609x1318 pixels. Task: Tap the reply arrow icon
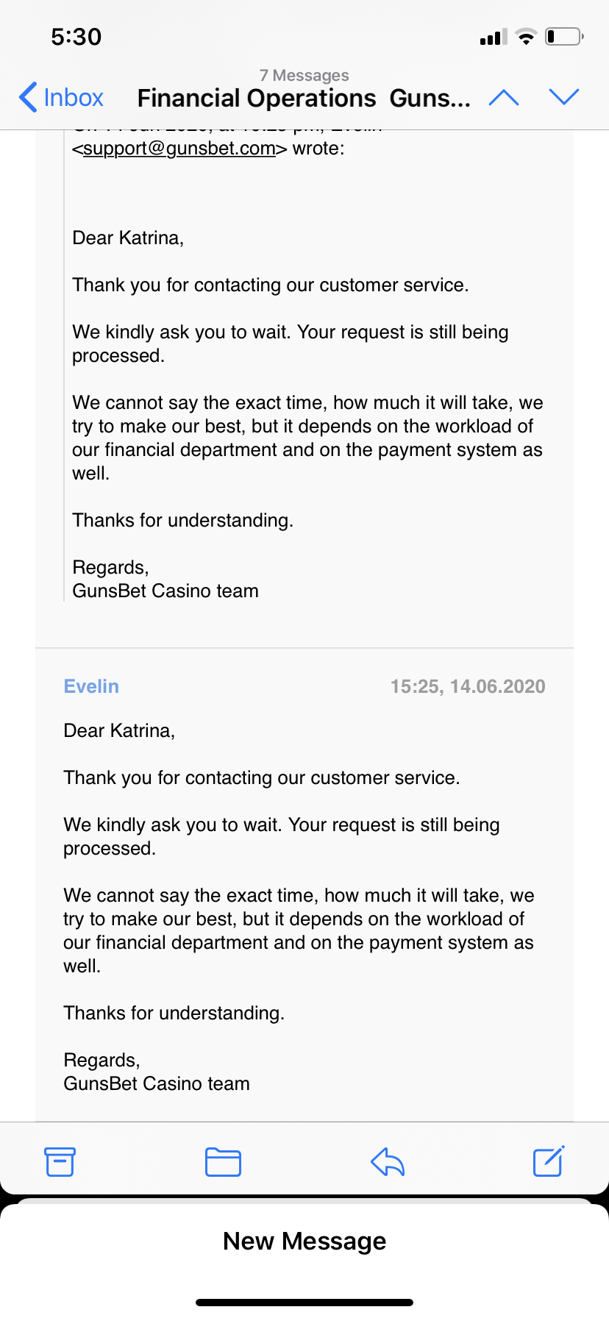tap(388, 1162)
